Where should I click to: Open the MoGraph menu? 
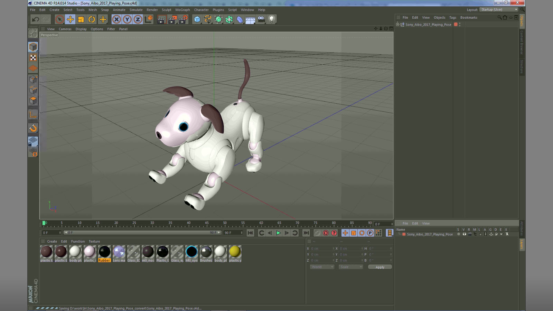(x=182, y=10)
